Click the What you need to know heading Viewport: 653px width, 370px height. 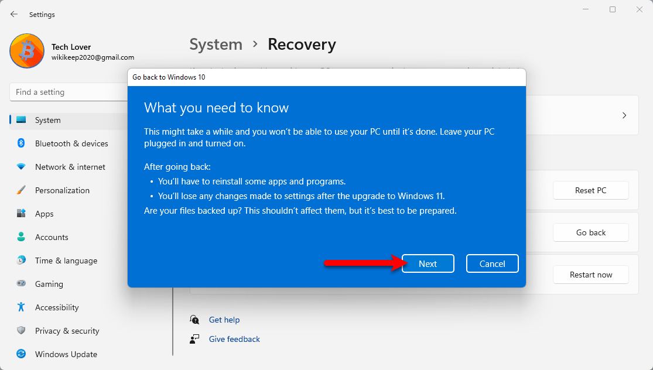pyautogui.click(x=216, y=108)
